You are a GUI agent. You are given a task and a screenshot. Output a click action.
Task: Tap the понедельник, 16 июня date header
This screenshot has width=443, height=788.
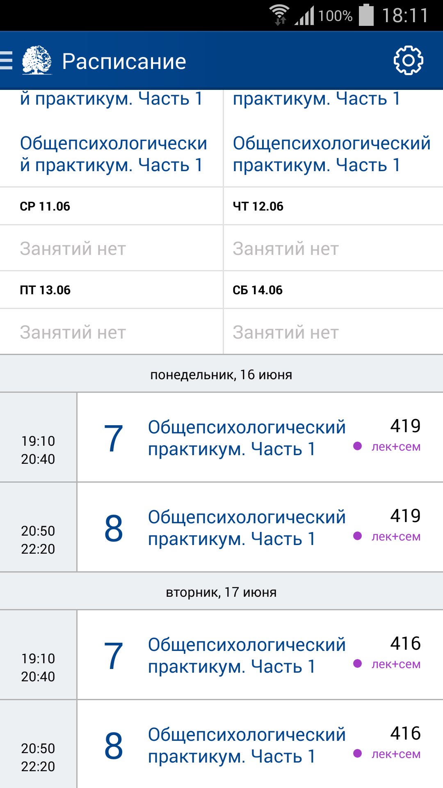pos(221,374)
